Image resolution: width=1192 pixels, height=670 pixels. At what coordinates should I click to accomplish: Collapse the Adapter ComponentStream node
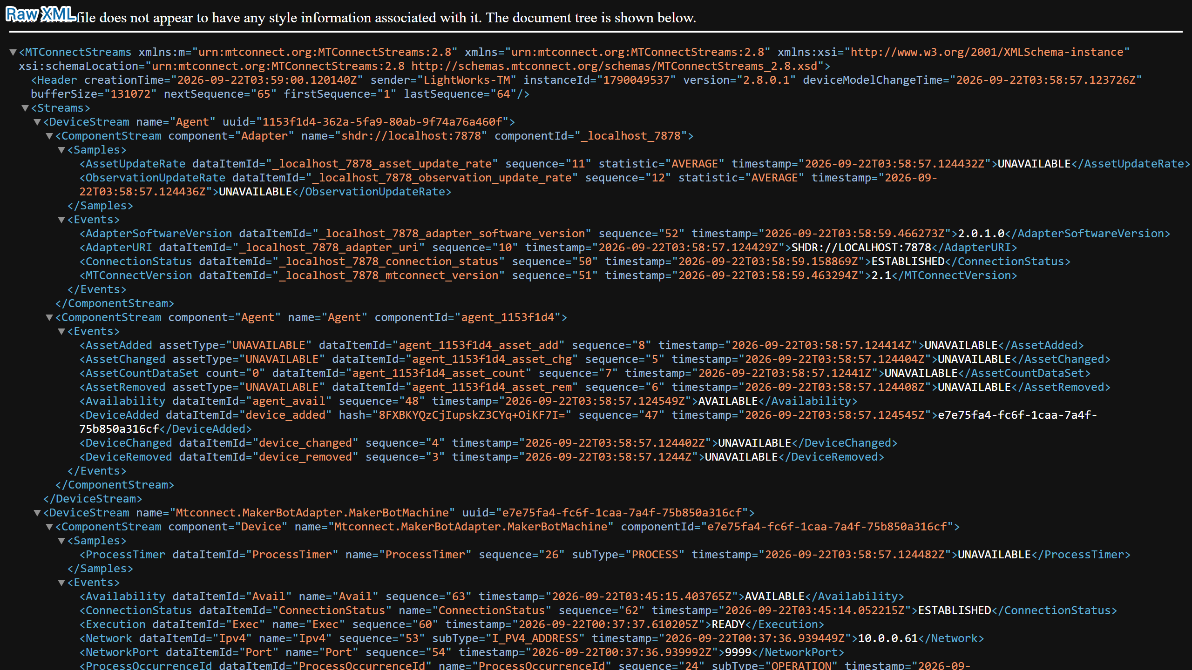point(50,136)
